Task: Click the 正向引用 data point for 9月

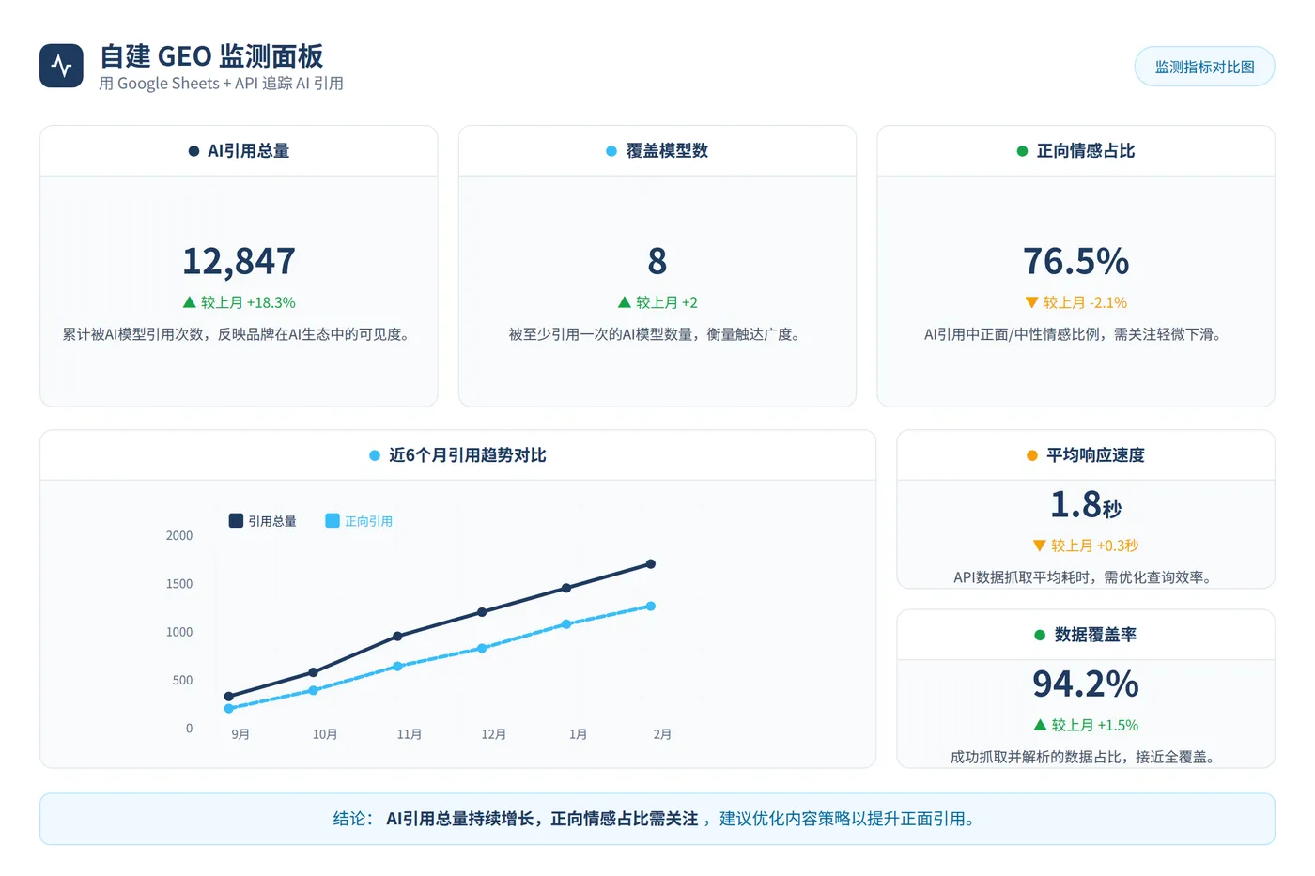Action: coord(229,709)
